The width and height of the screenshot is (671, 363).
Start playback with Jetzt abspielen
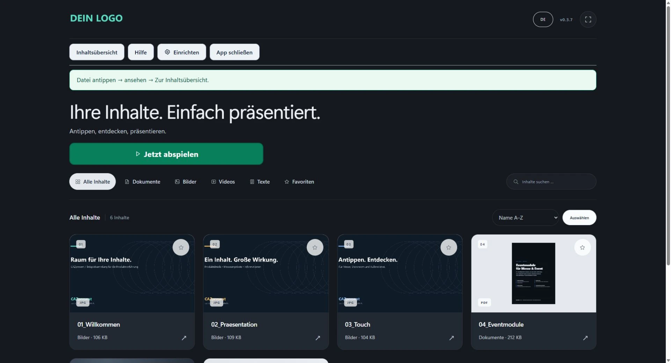click(x=166, y=154)
